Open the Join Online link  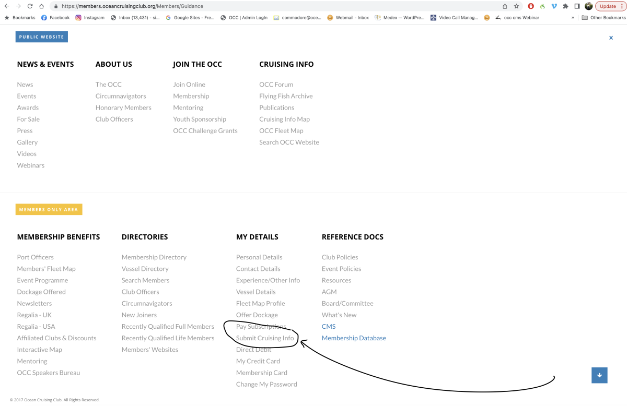click(x=189, y=85)
